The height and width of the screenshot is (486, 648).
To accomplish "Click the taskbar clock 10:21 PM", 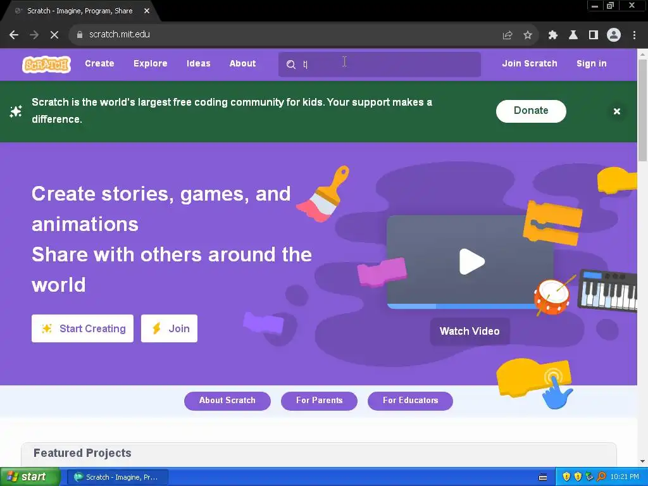I will pyautogui.click(x=625, y=477).
